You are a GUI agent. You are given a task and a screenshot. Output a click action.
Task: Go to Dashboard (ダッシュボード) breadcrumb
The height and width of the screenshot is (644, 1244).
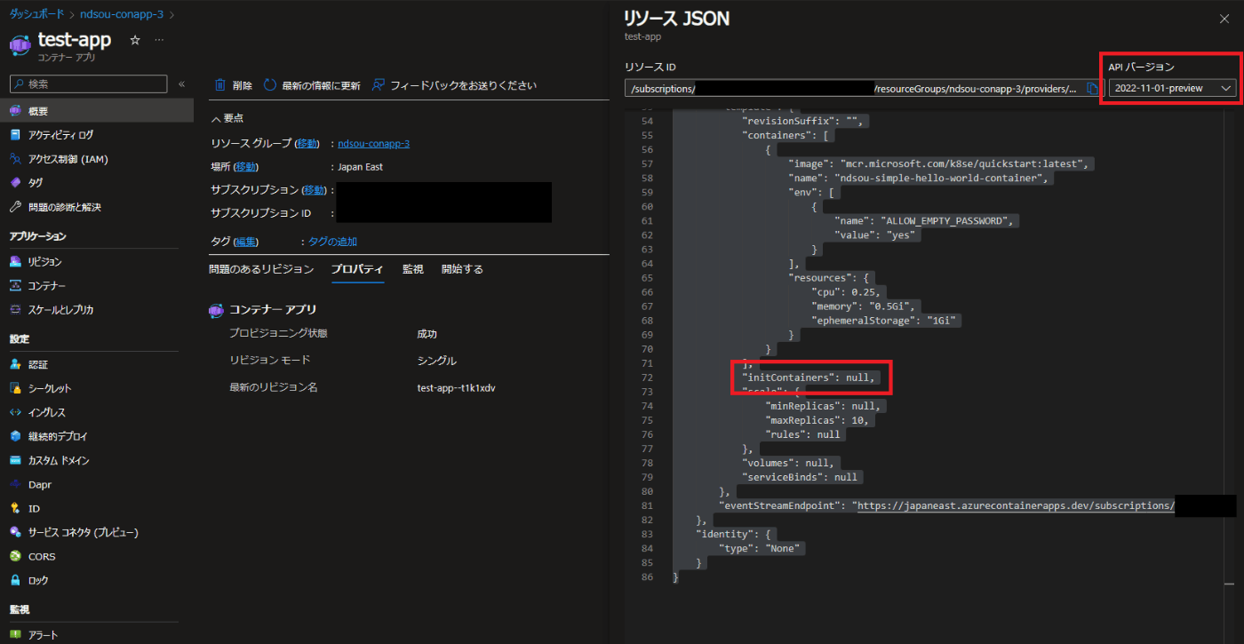[36, 14]
